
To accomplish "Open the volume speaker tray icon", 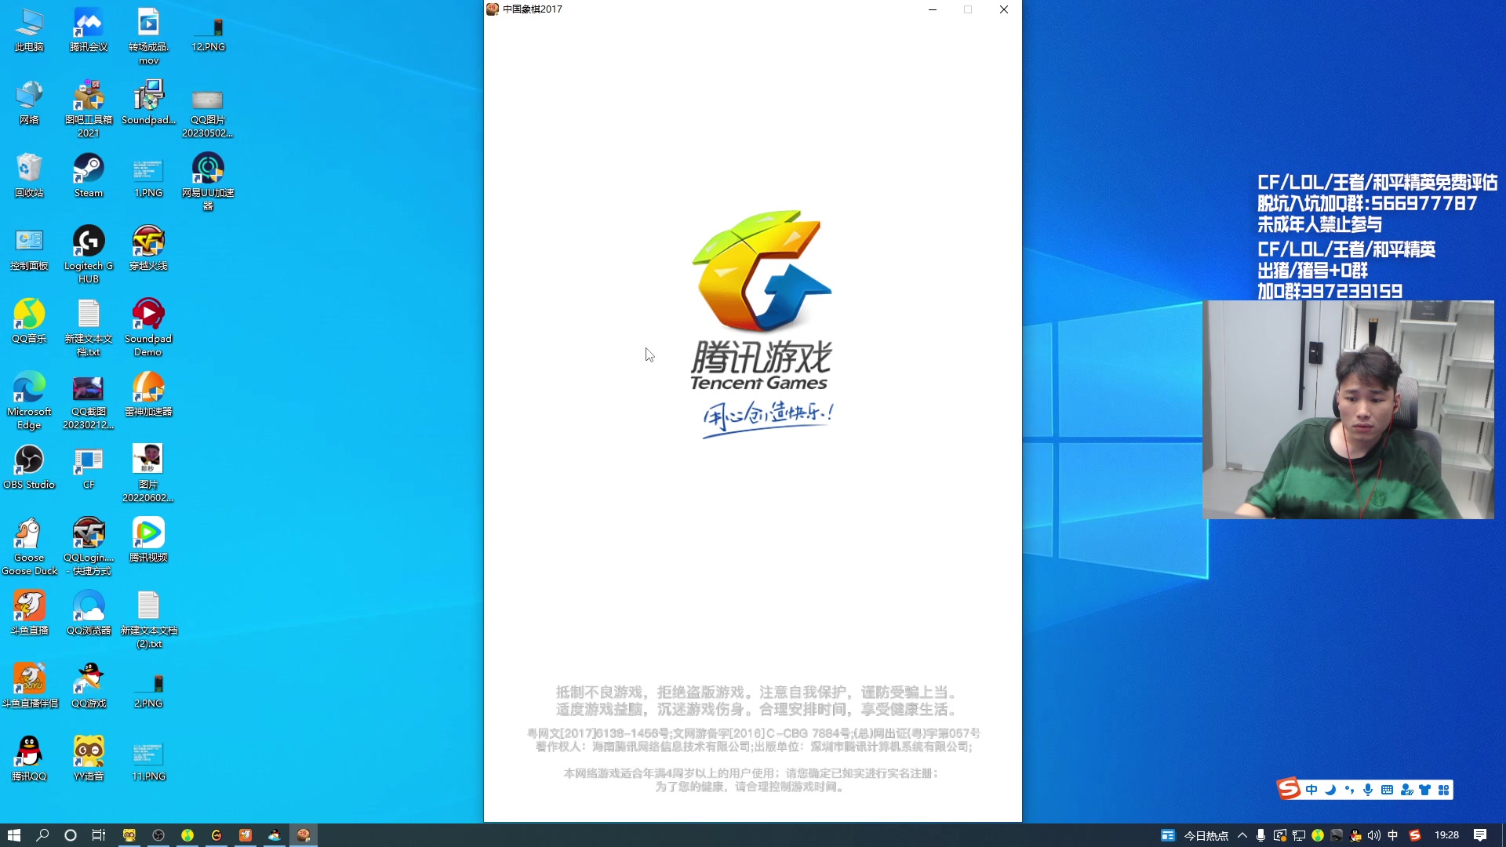I will click(x=1374, y=835).
